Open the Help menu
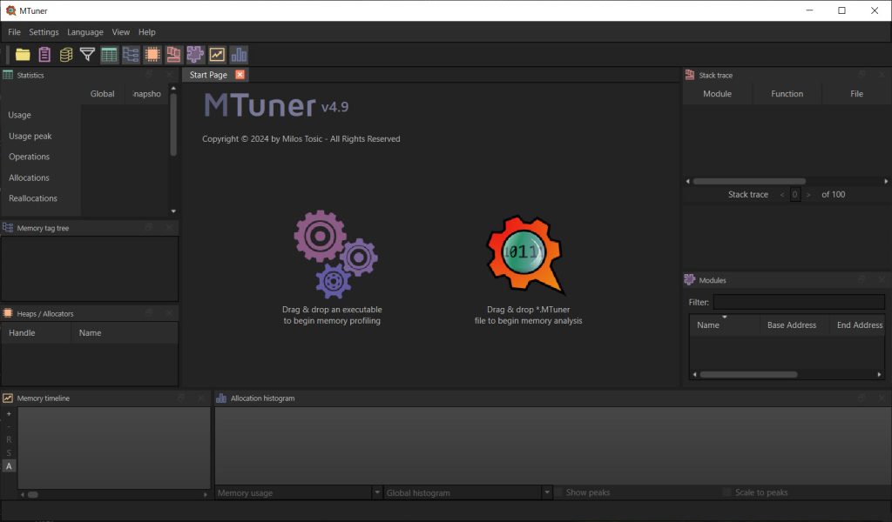 coord(146,32)
